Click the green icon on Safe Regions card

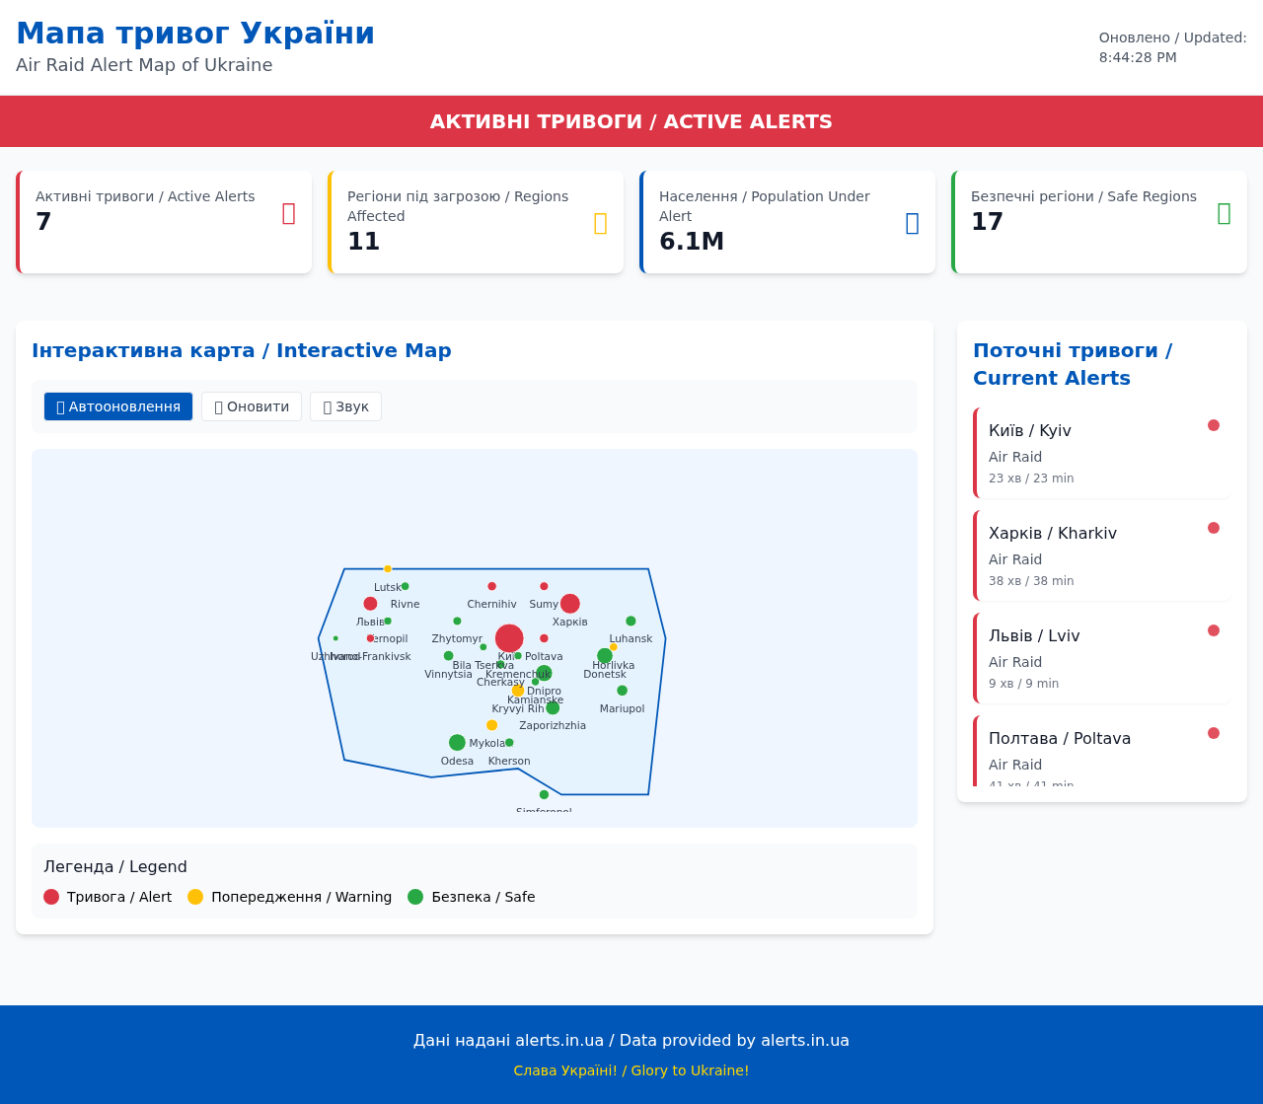[x=1224, y=212]
